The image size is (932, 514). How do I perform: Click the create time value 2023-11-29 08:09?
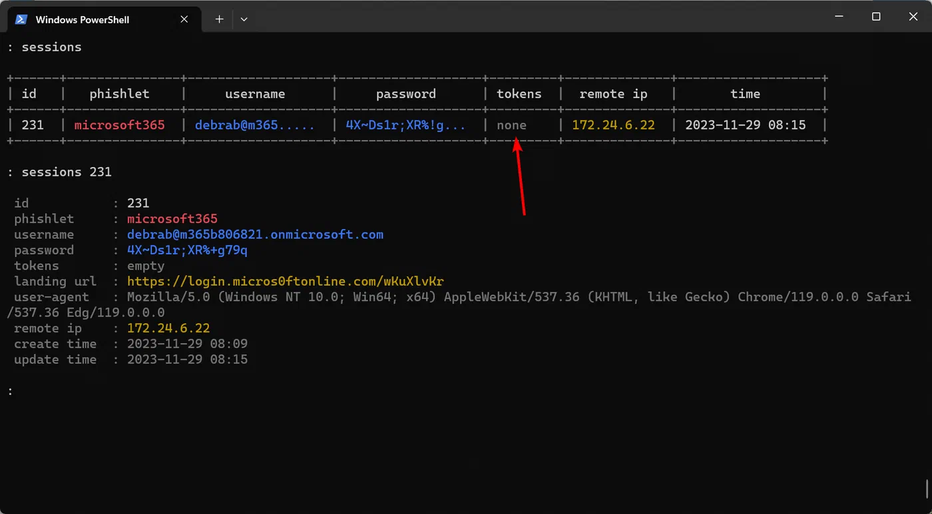point(187,344)
